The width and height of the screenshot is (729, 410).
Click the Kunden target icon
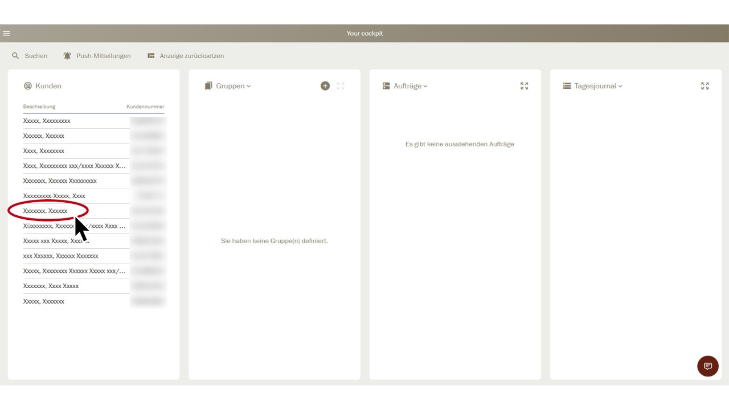tap(27, 86)
